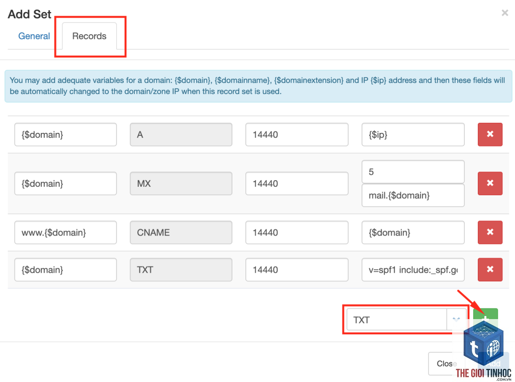Image resolution: width=515 pixels, height=382 pixels.
Task: Select the Records tab
Action: click(90, 36)
